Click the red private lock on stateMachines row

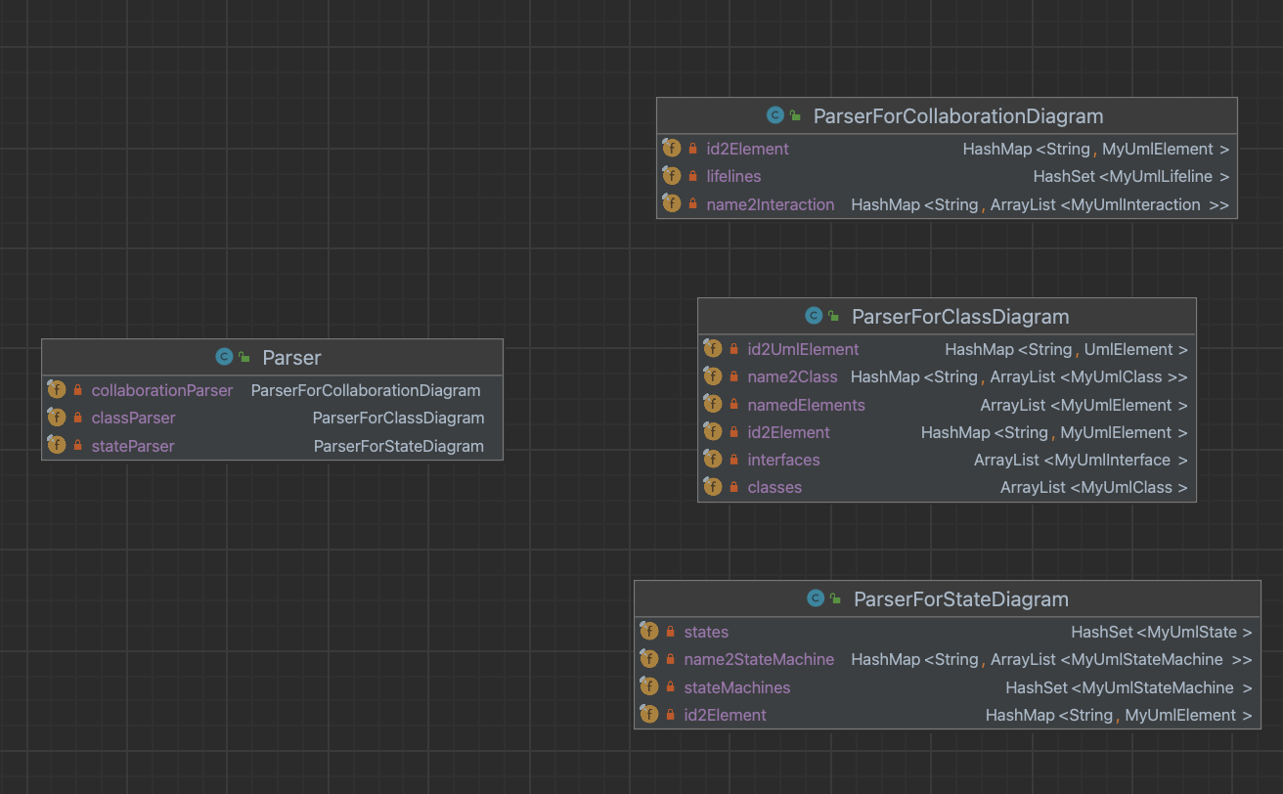[x=671, y=687]
